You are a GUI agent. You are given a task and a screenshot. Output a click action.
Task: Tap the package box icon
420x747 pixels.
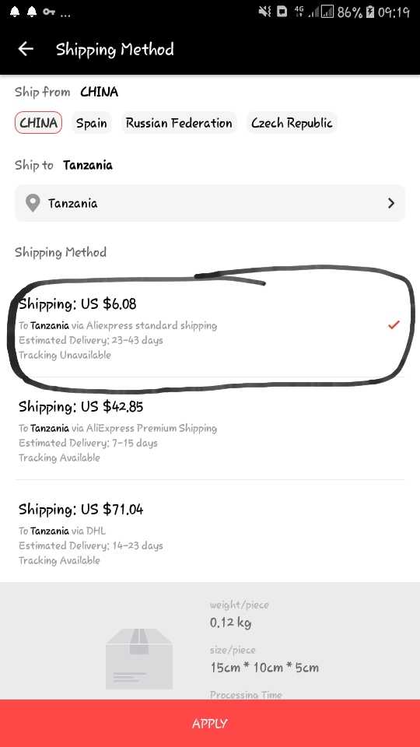[138, 658]
